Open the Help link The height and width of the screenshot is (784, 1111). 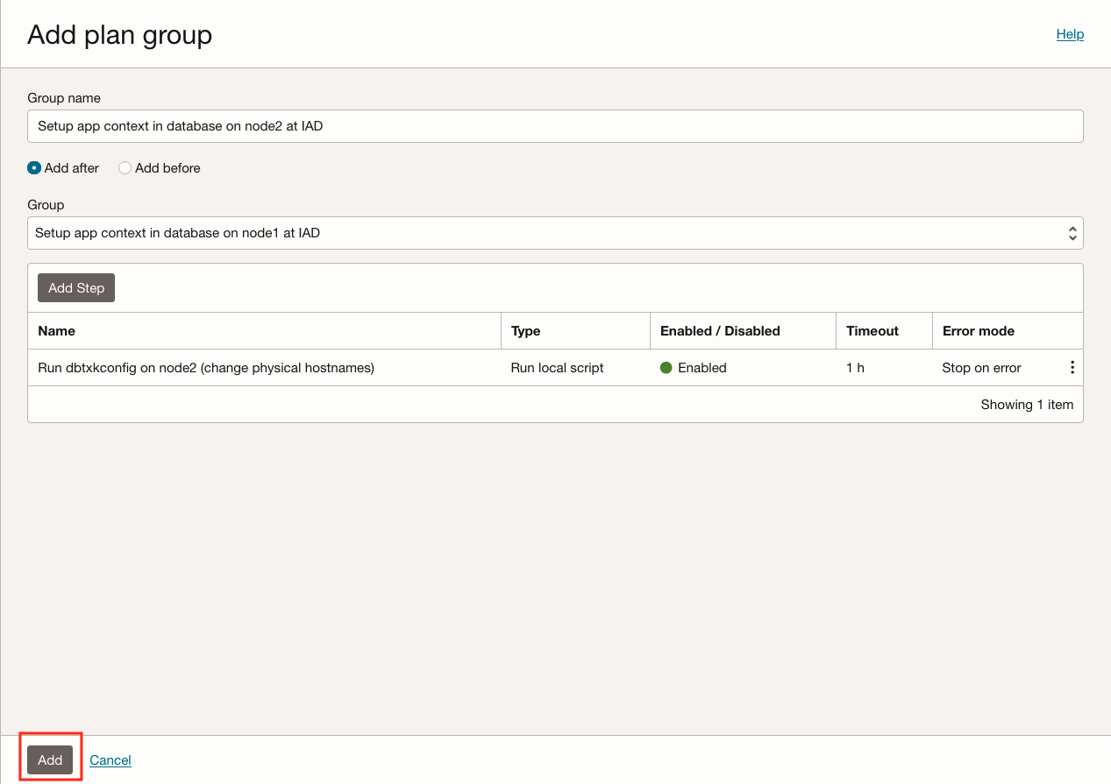(1070, 34)
